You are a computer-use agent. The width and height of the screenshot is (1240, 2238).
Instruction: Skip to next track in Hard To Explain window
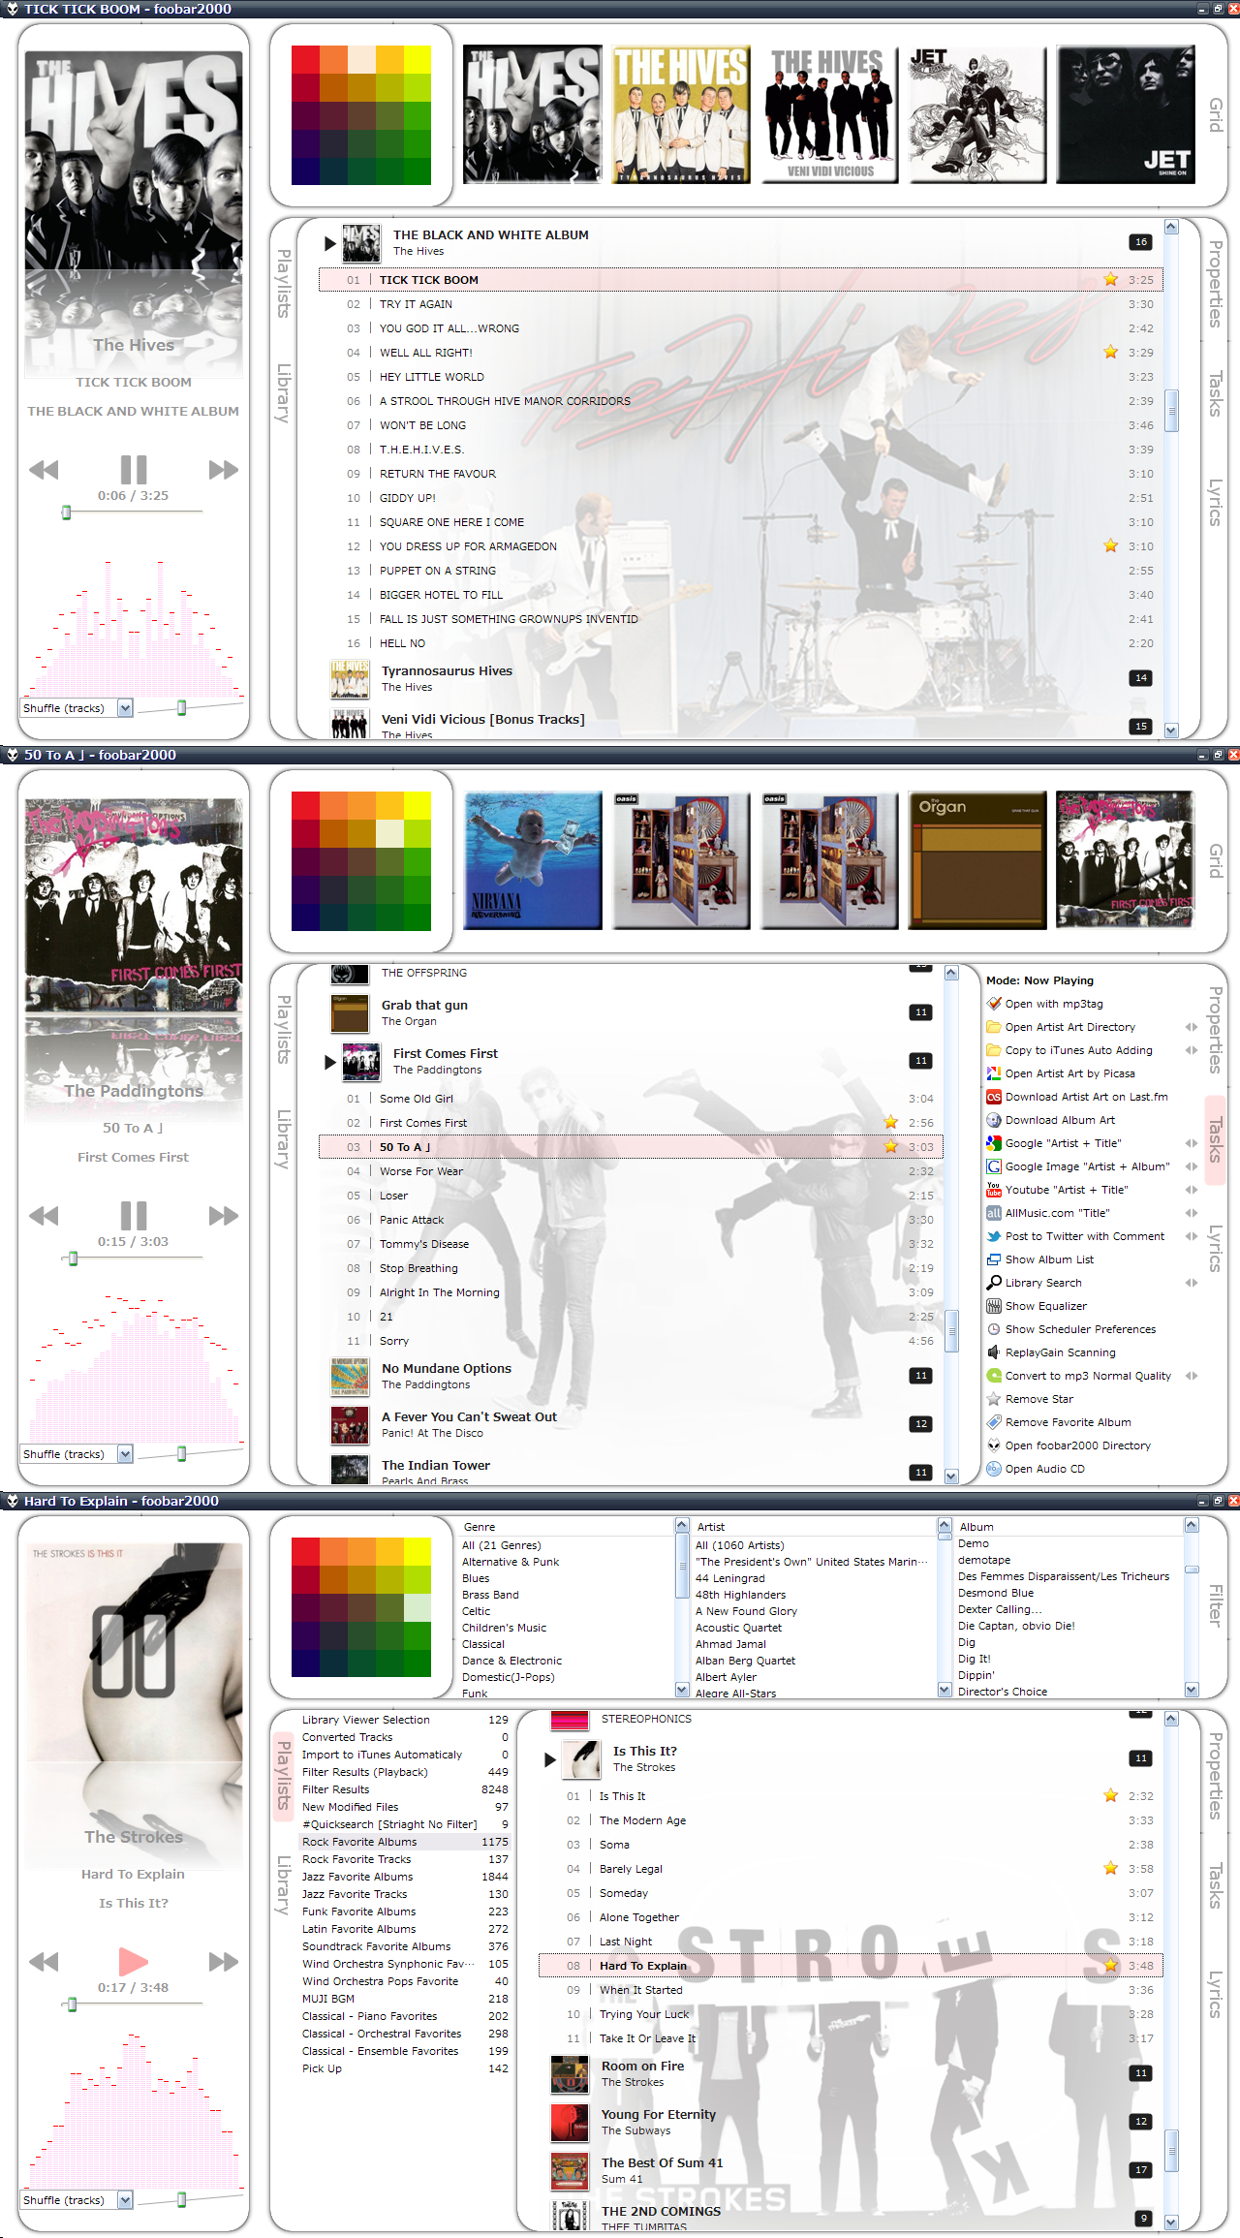pyautogui.click(x=223, y=1962)
